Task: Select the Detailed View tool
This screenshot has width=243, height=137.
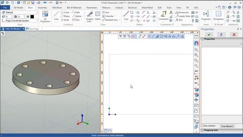Action: tap(110, 20)
